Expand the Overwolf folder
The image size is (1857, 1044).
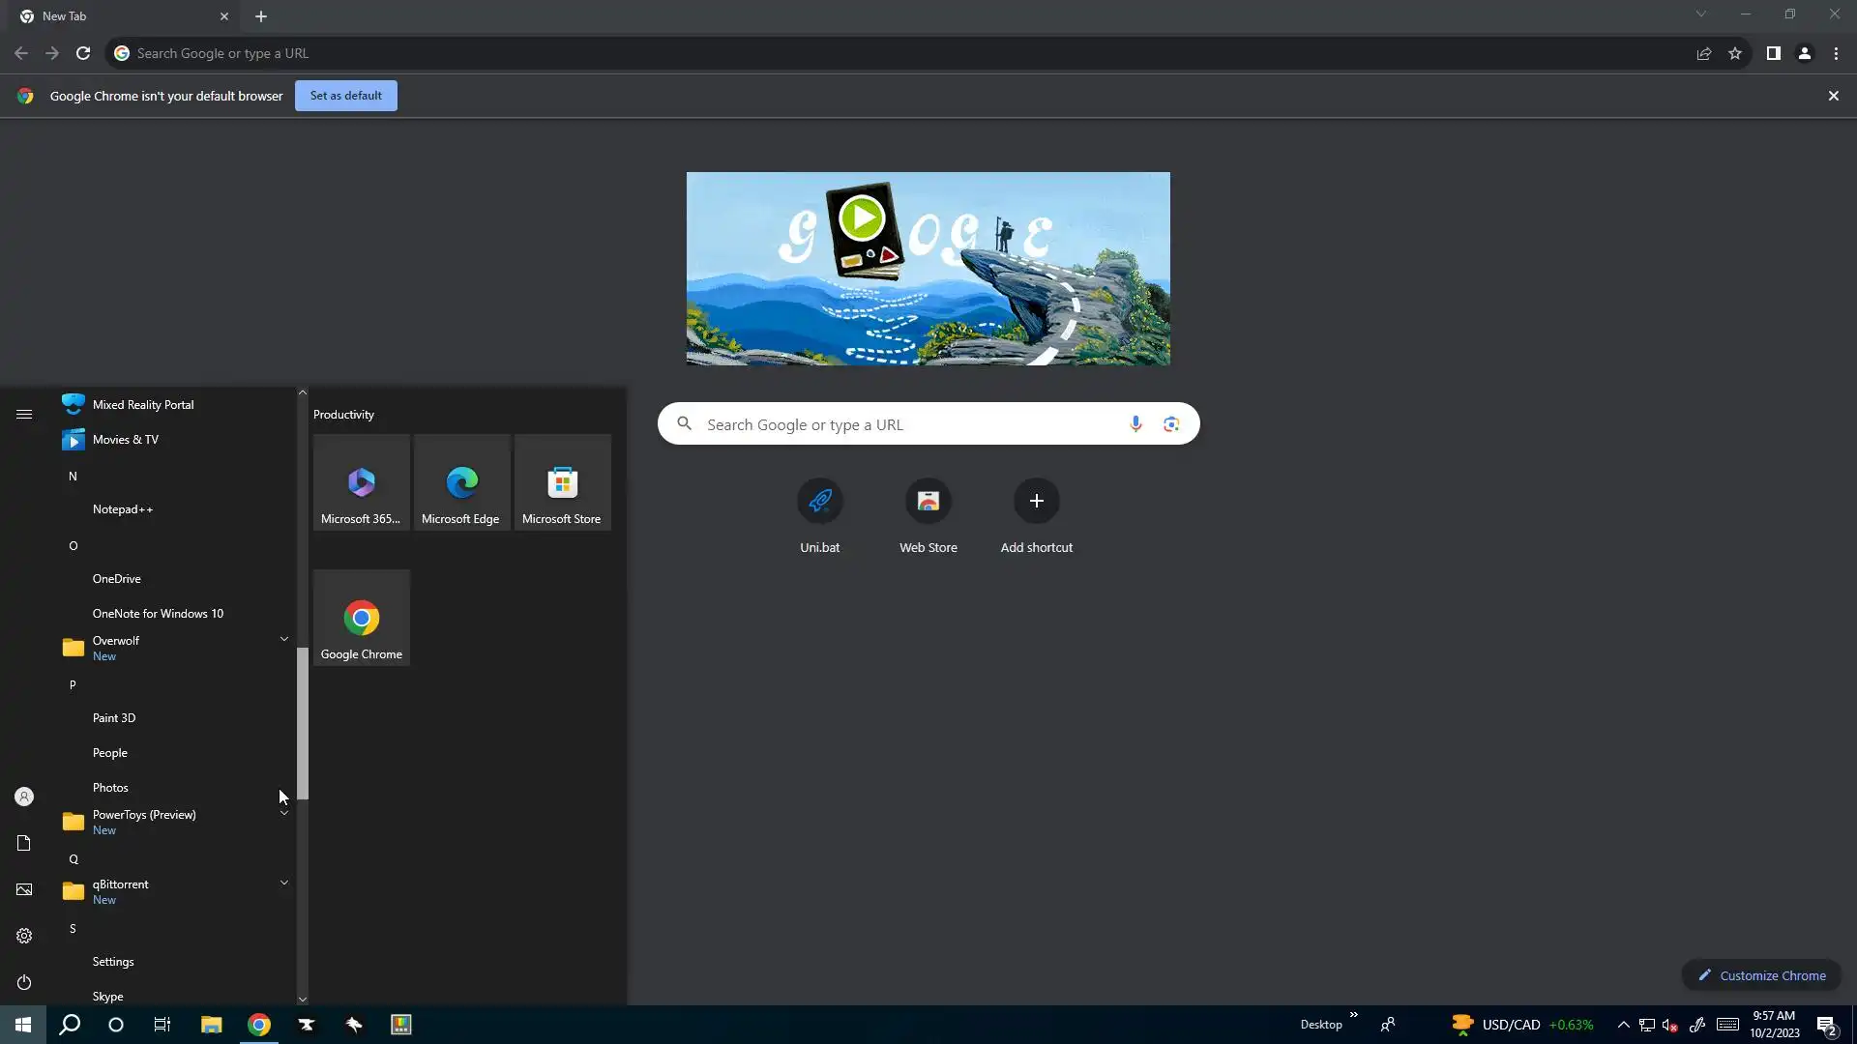283,639
